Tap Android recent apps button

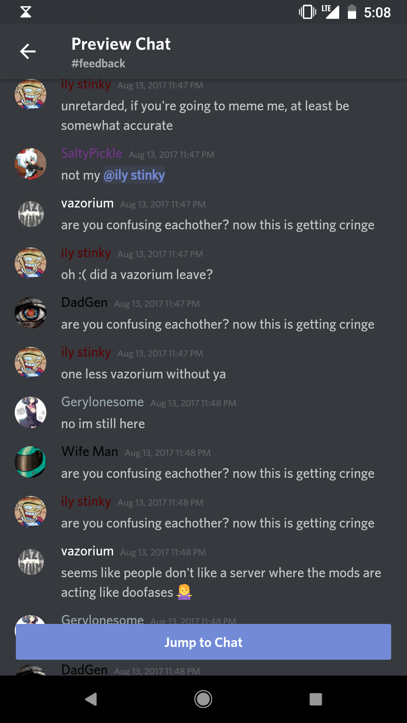point(316,699)
